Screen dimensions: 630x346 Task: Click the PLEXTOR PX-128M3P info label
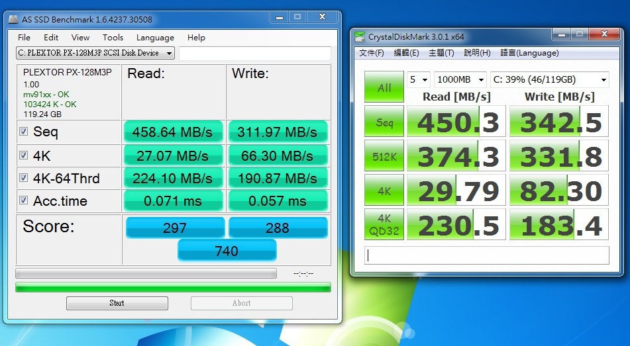click(x=67, y=72)
